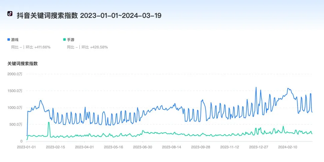Click the 2024-02-10 date tick label

tap(287, 147)
